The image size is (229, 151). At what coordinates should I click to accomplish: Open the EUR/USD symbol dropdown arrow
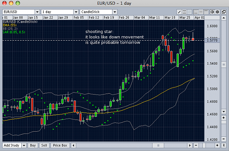(37, 12)
